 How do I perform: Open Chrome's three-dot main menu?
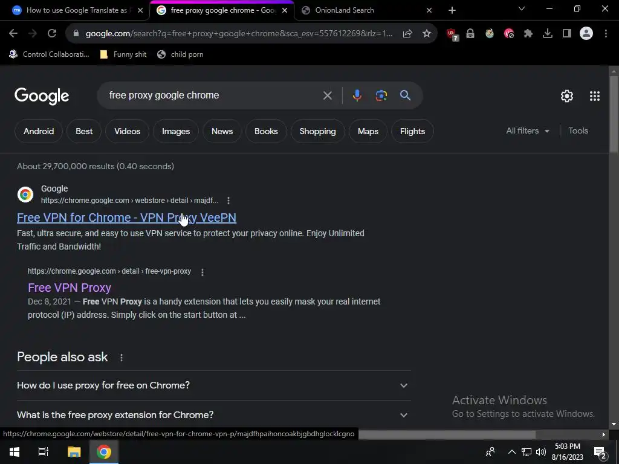pos(606,34)
